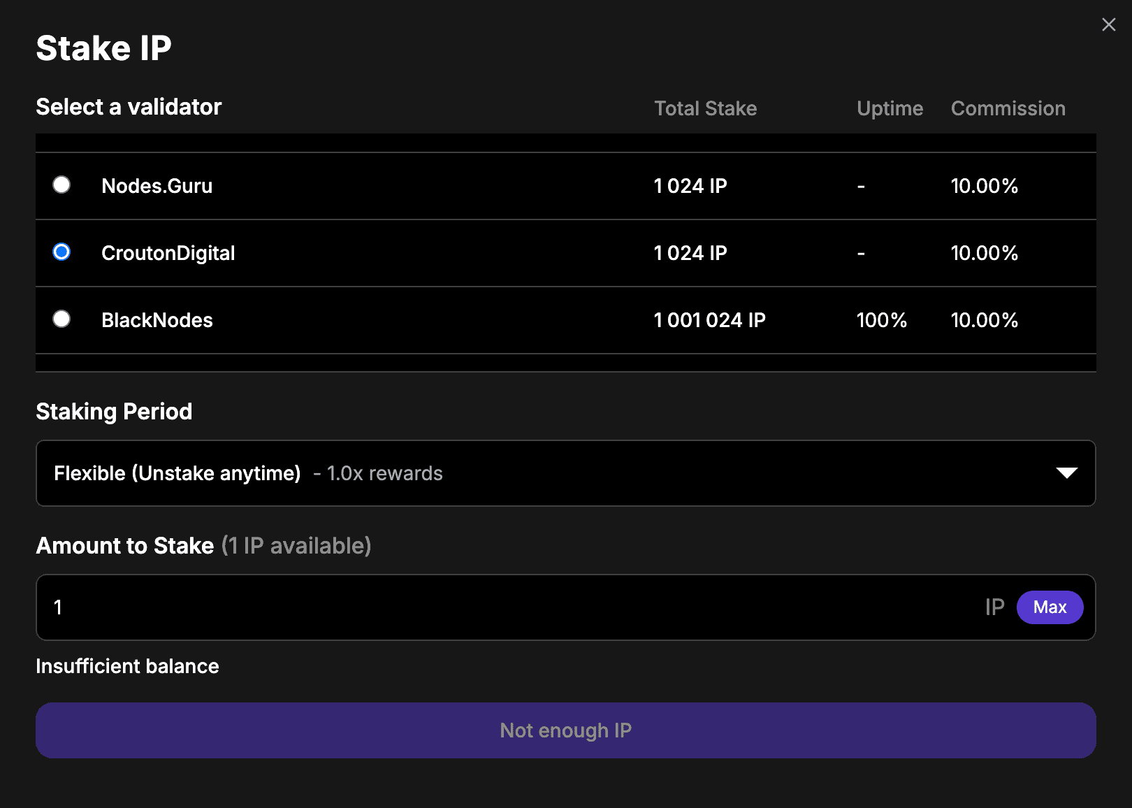Select the CroutonDigital radio button
This screenshot has width=1132, height=808.
click(x=61, y=252)
